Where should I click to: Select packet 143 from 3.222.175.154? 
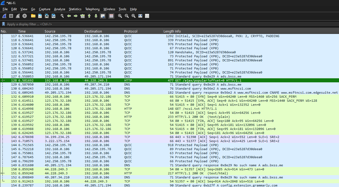(x=170, y=141)
